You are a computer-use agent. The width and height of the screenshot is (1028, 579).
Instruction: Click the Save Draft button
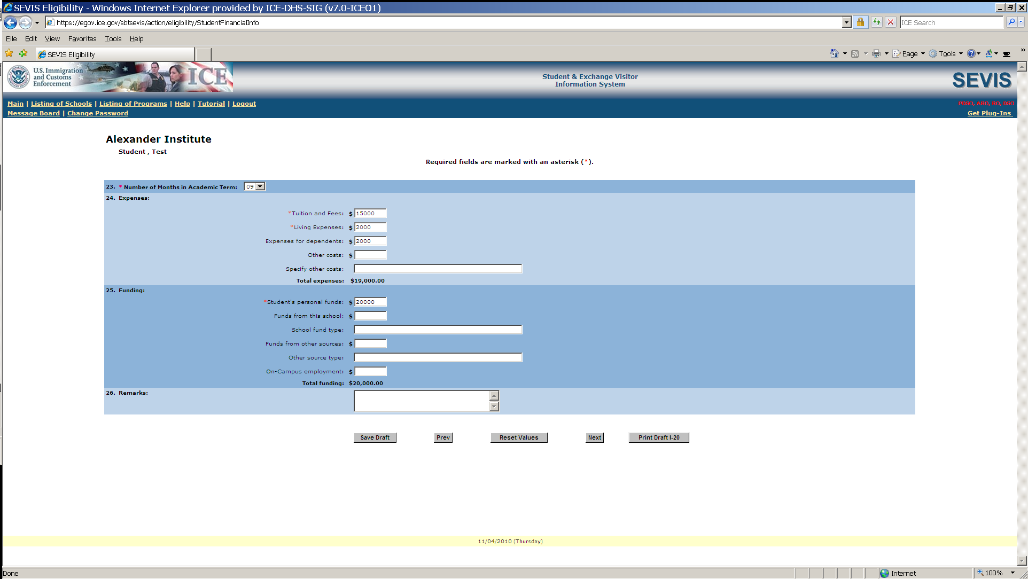coord(375,437)
